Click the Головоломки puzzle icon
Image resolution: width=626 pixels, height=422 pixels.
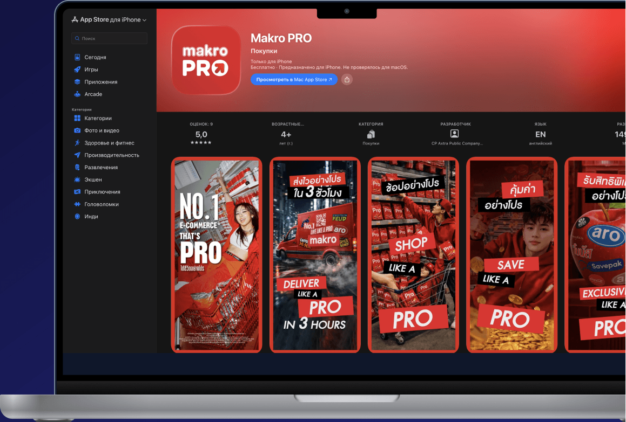tap(77, 204)
